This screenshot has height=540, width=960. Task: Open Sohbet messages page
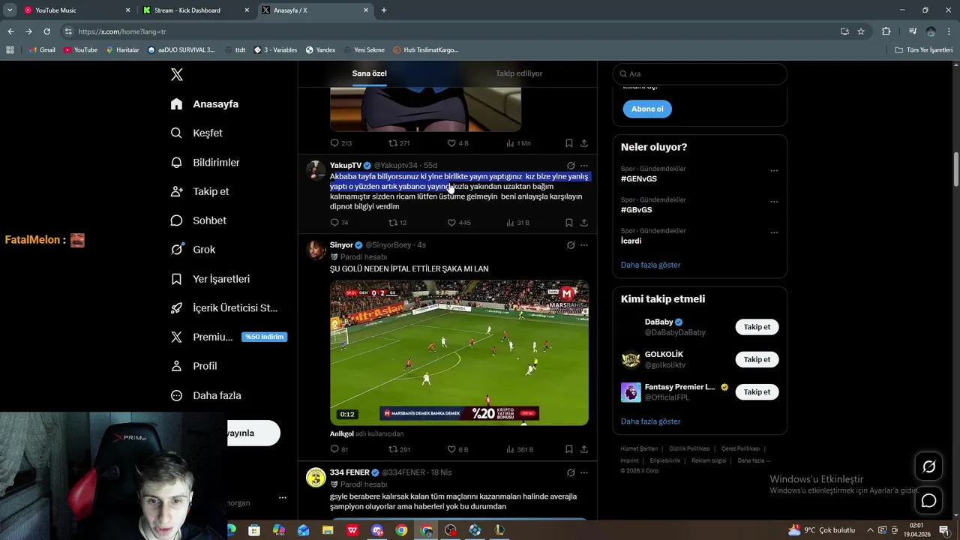pyautogui.click(x=198, y=220)
